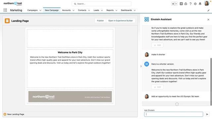The image size is (212, 119).
Task: Click the landing page body paragraph
Action: pos(70,60)
